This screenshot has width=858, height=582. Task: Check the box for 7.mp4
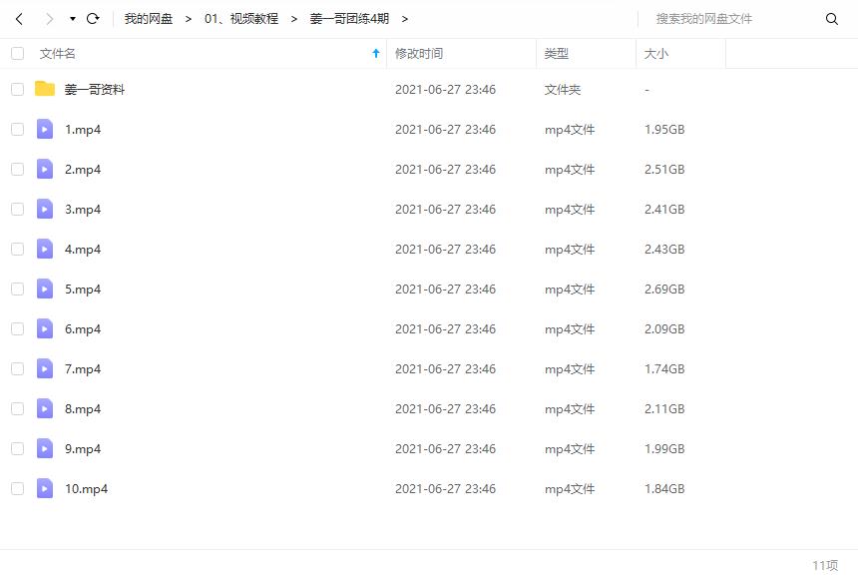click(18, 369)
